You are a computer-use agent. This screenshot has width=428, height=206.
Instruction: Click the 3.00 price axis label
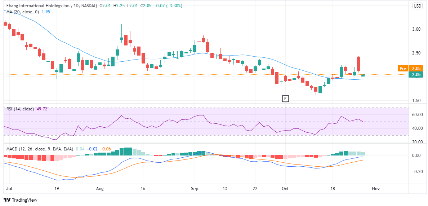(x=416, y=29)
